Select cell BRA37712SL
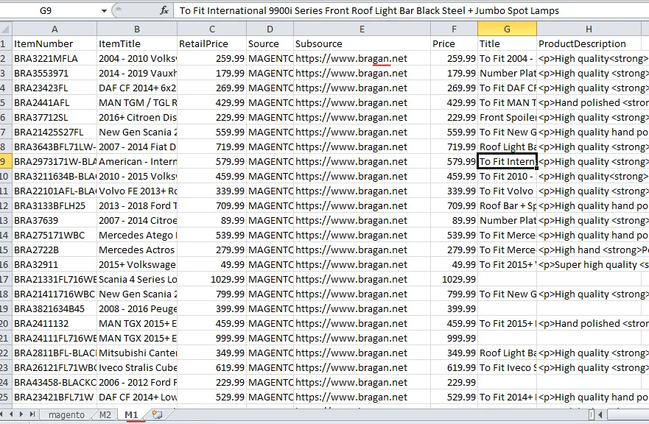The width and height of the screenshot is (649, 424). point(55,118)
